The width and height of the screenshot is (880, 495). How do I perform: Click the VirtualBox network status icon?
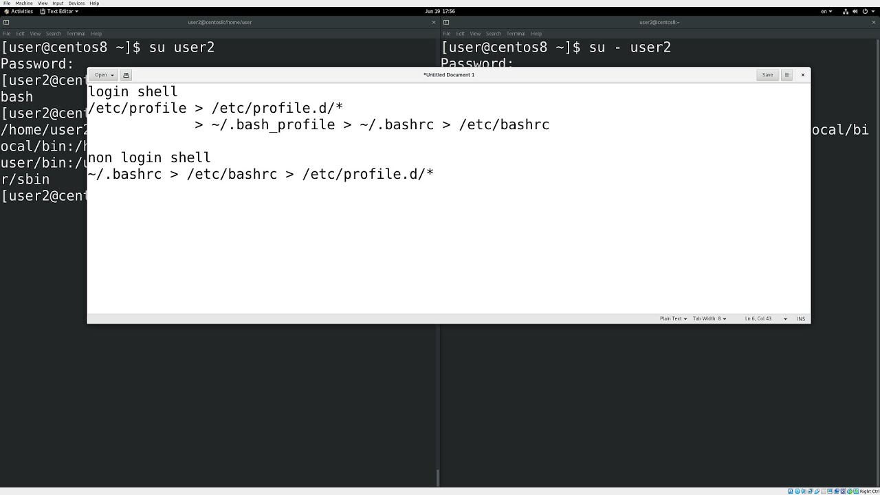pyautogui.click(x=810, y=492)
